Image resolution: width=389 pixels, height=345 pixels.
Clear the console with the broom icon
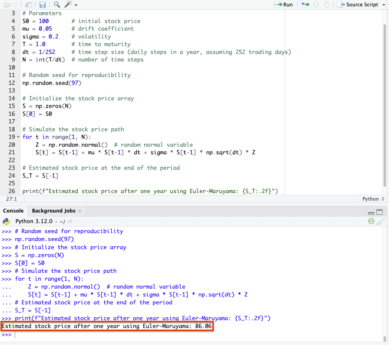(380, 221)
